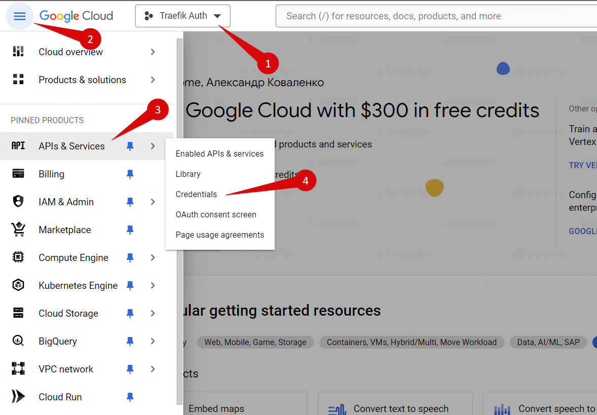Click the Cloud overview dashboard icon
597x415 pixels.
pyautogui.click(x=18, y=51)
